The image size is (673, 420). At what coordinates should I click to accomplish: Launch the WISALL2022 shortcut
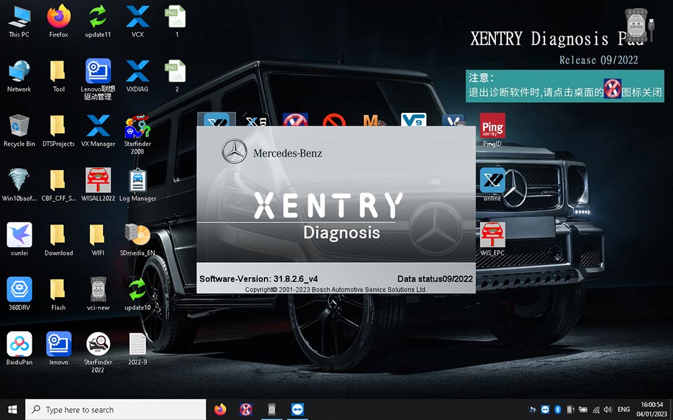[x=98, y=185]
